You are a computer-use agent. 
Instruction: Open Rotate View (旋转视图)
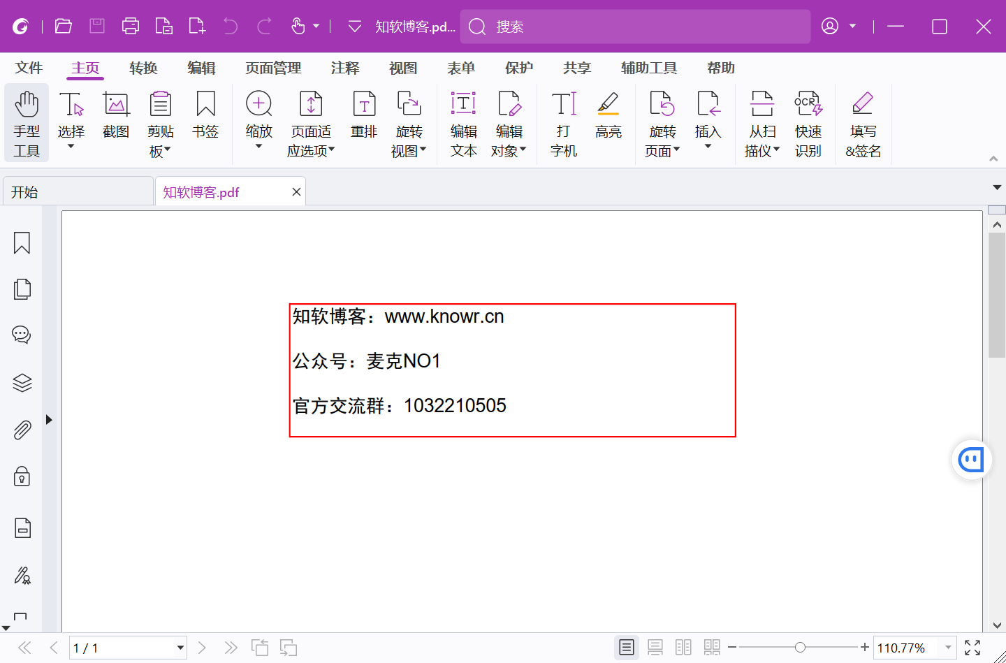[x=409, y=124]
